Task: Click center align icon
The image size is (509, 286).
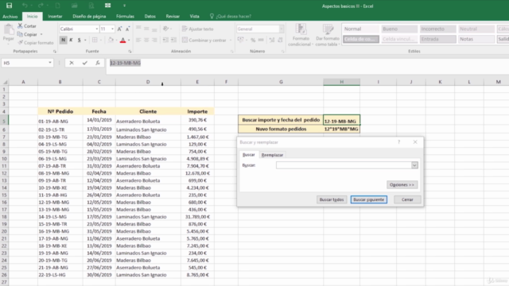Action: click(x=146, y=40)
